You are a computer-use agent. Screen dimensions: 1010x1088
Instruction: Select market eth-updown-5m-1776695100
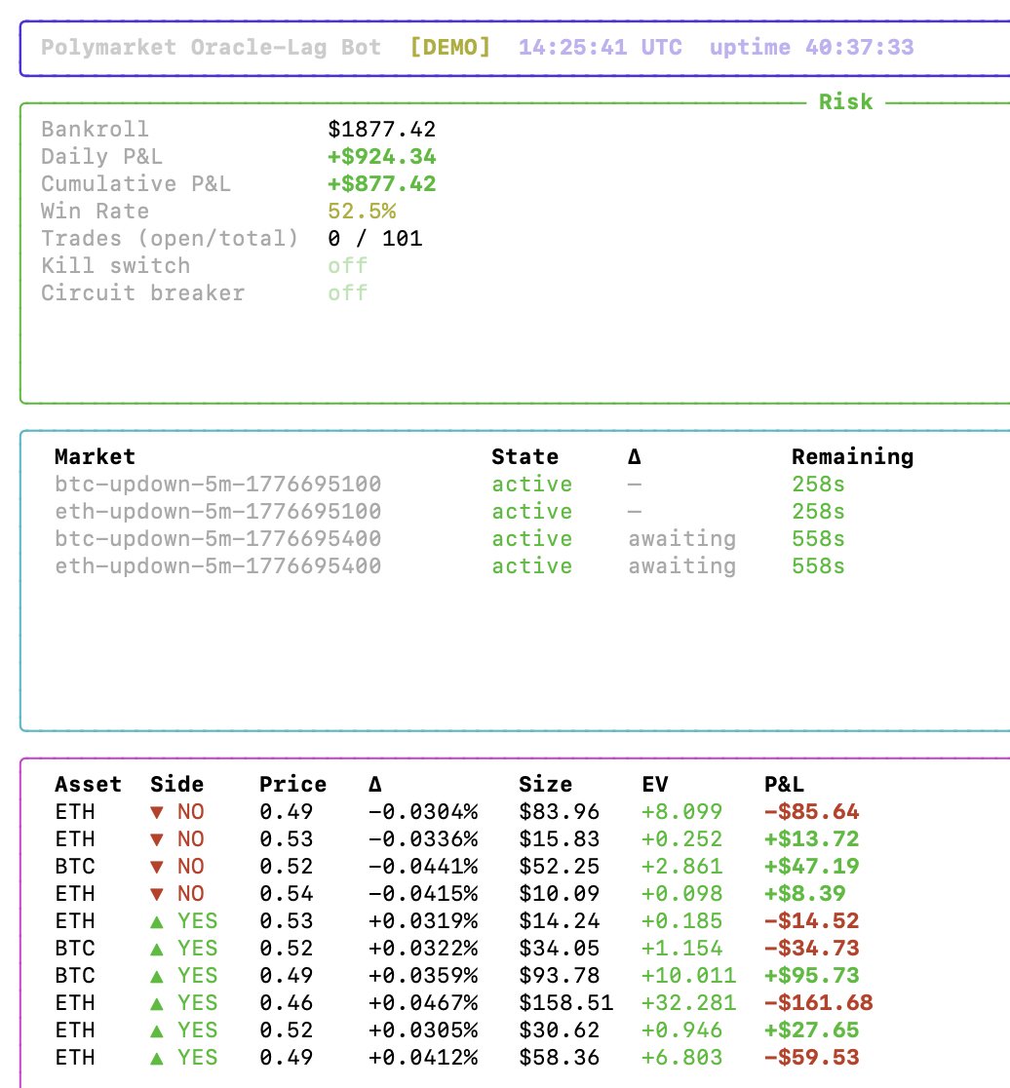point(217,512)
